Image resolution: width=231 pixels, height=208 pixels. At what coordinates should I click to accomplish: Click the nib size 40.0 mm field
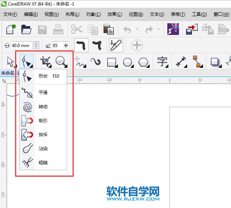click(22, 46)
